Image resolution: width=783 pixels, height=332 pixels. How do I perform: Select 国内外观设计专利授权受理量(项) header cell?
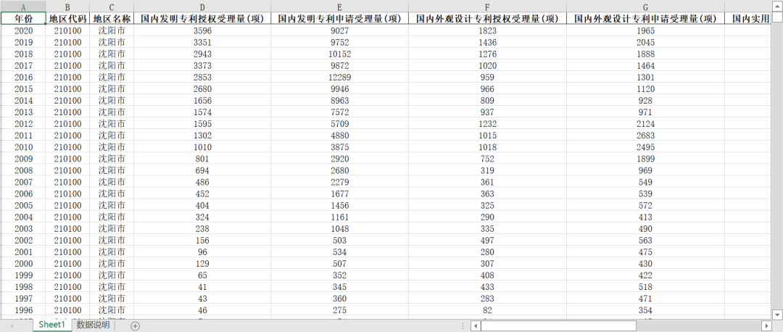click(x=487, y=19)
